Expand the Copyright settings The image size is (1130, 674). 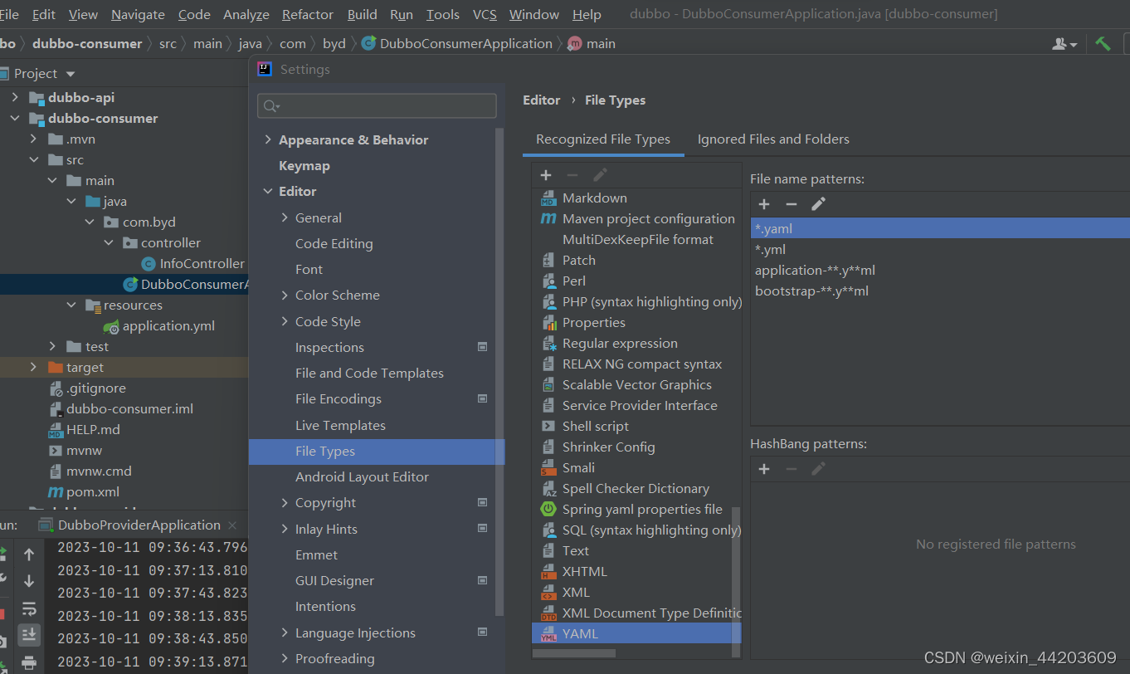pyautogui.click(x=285, y=502)
